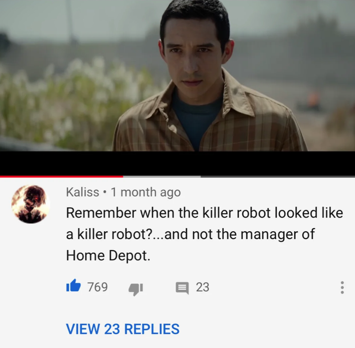Jump to the light gray buffered progress segment

tap(162, 176)
